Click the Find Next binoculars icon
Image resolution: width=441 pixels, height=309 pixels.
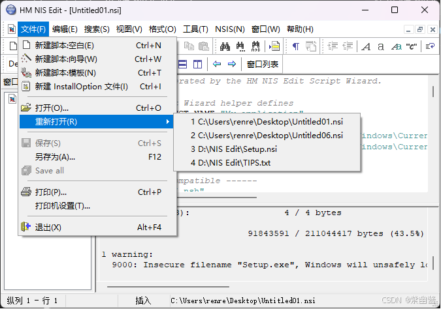click(x=240, y=46)
